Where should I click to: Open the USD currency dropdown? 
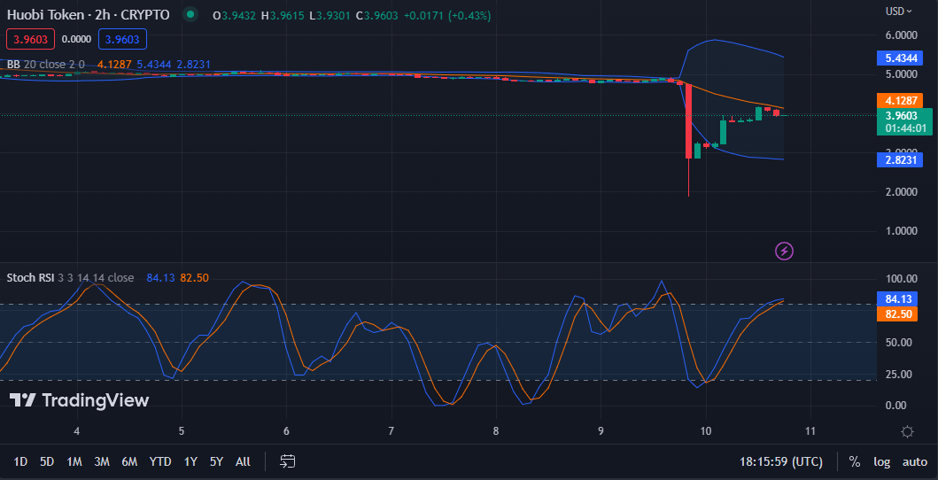[898, 11]
